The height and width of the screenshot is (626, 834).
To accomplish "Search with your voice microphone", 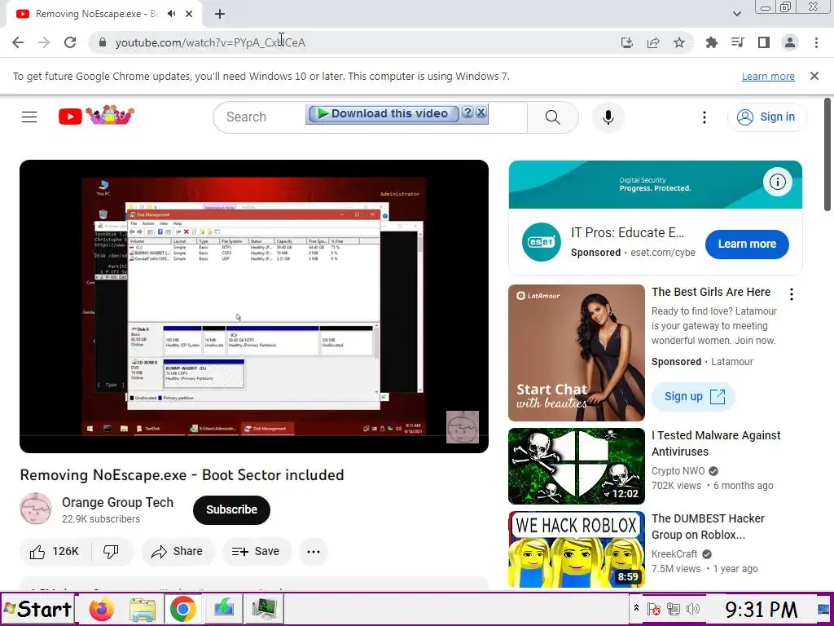I will pyautogui.click(x=608, y=117).
